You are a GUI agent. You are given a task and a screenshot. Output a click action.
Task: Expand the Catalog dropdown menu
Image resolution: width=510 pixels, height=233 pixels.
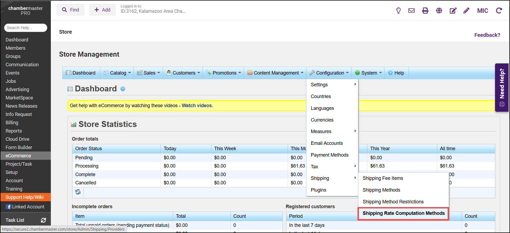118,73
